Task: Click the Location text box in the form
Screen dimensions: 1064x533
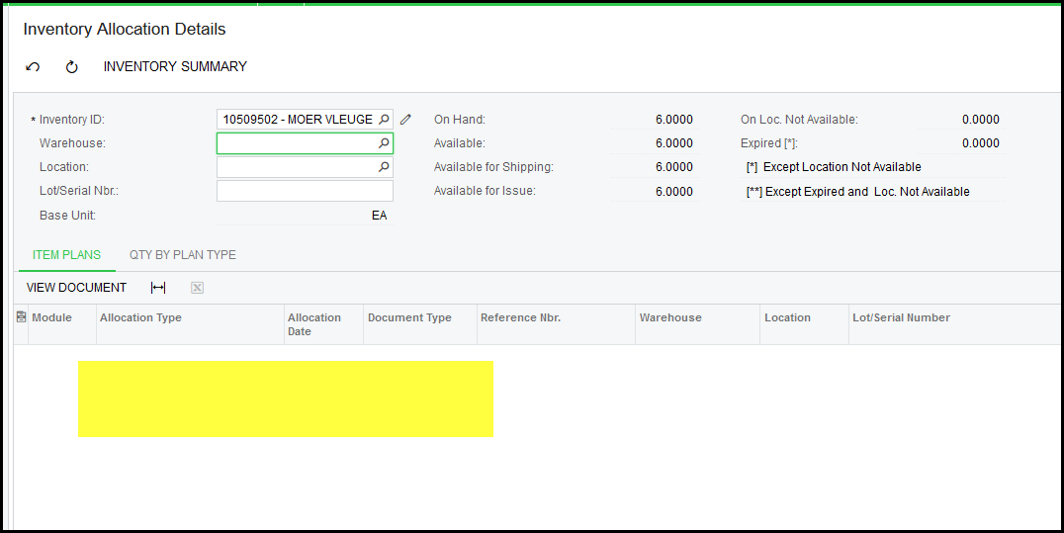Action: [296, 167]
